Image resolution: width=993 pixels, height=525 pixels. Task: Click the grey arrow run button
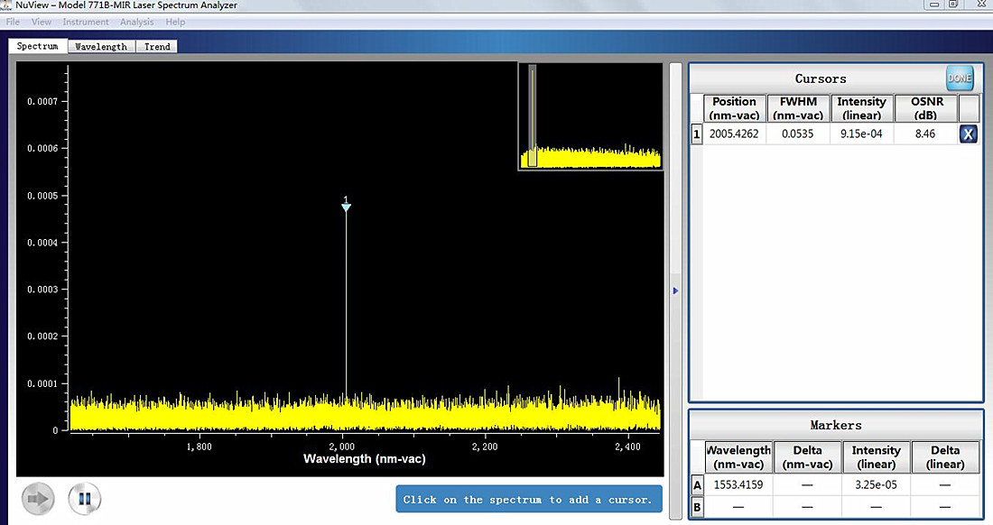[39, 498]
